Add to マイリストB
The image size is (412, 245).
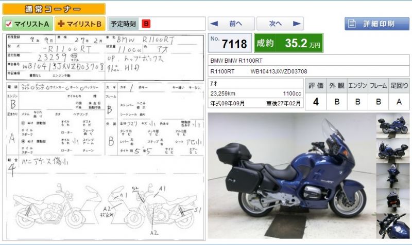tap(80, 24)
